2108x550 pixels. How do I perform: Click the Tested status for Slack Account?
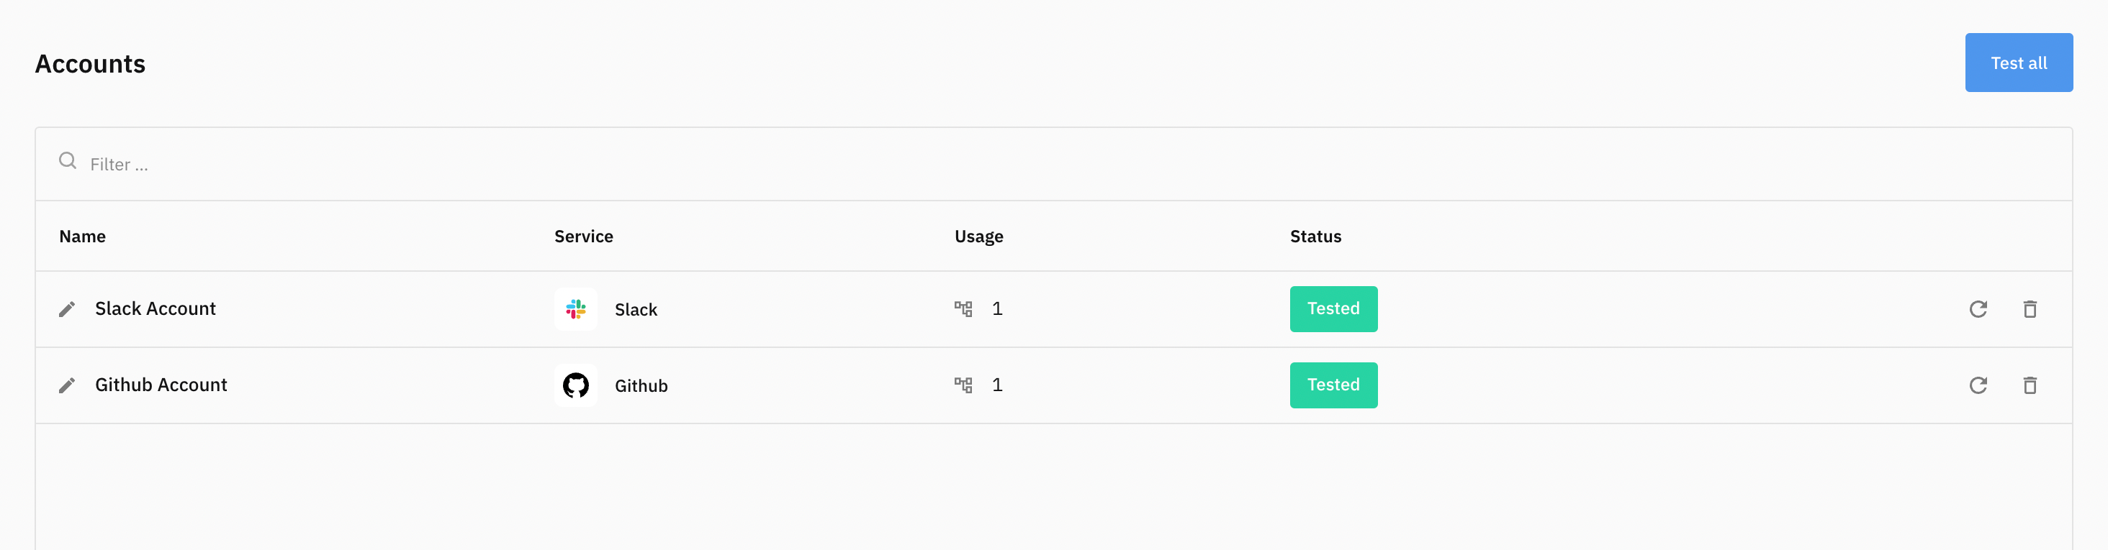[1333, 309]
